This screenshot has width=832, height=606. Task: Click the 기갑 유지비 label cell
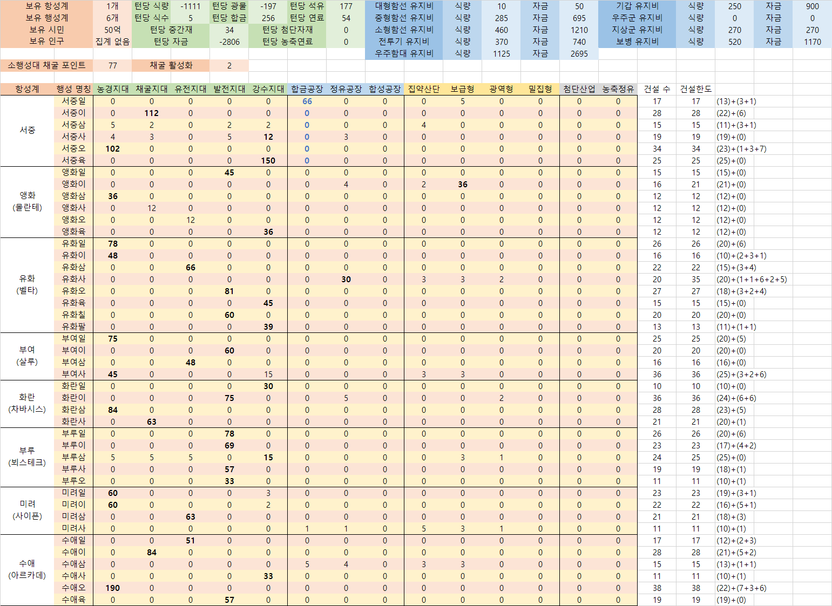[637, 6]
